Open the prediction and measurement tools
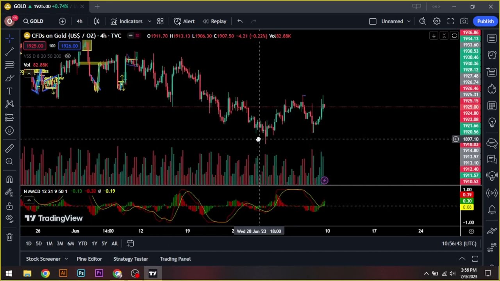This screenshot has height=281, width=500. click(10, 117)
